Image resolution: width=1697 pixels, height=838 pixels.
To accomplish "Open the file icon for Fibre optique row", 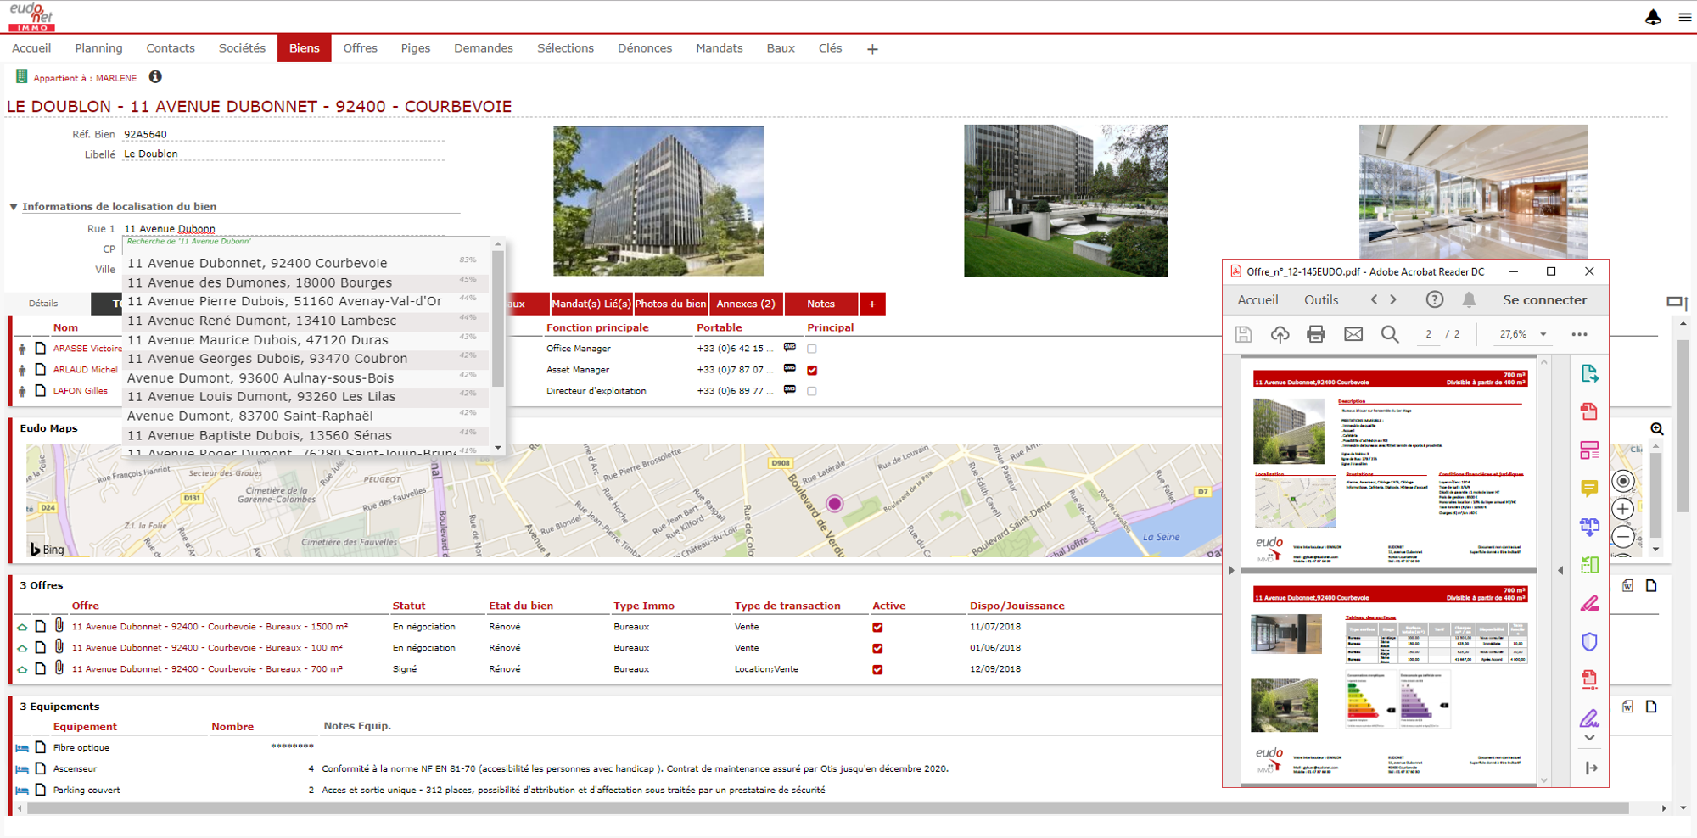I will click(x=40, y=747).
